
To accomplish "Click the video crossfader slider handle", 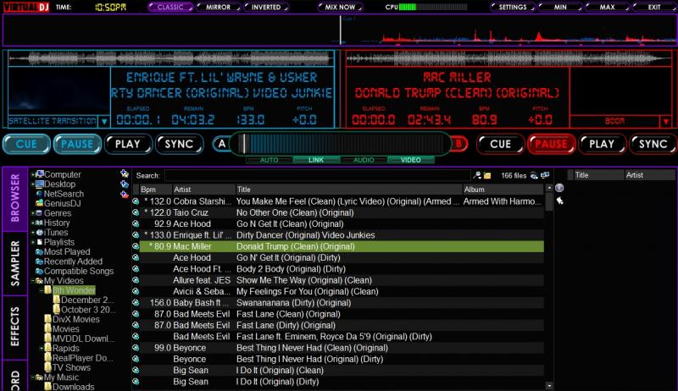I will point(244,144).
